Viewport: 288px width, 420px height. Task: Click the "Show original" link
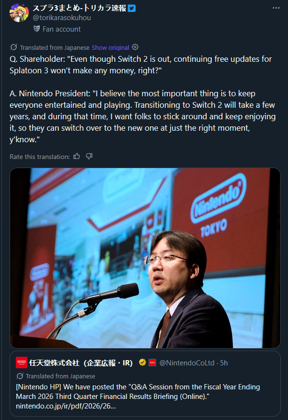110,47
